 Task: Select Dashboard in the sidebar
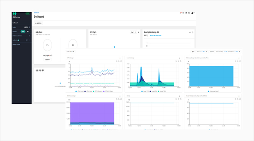[x=15, y=23]
